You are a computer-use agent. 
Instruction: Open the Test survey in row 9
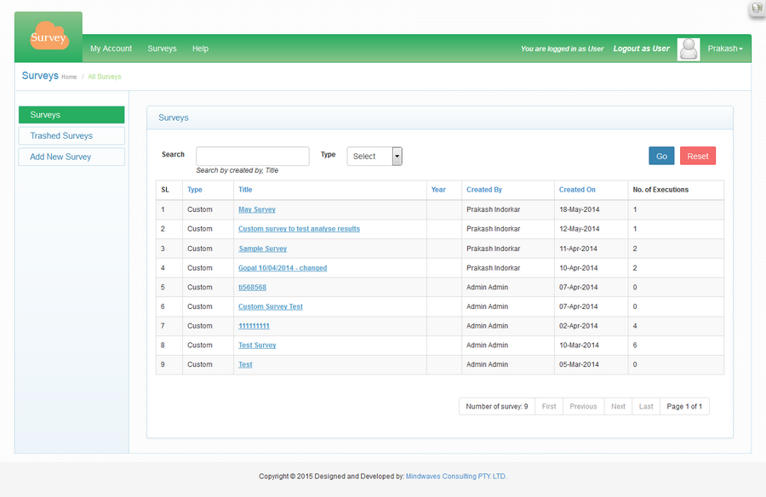(x=245, y=364)
